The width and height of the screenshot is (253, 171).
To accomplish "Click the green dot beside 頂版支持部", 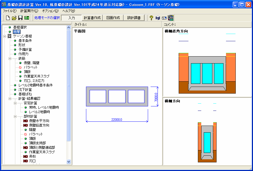I will coord(26,143).
